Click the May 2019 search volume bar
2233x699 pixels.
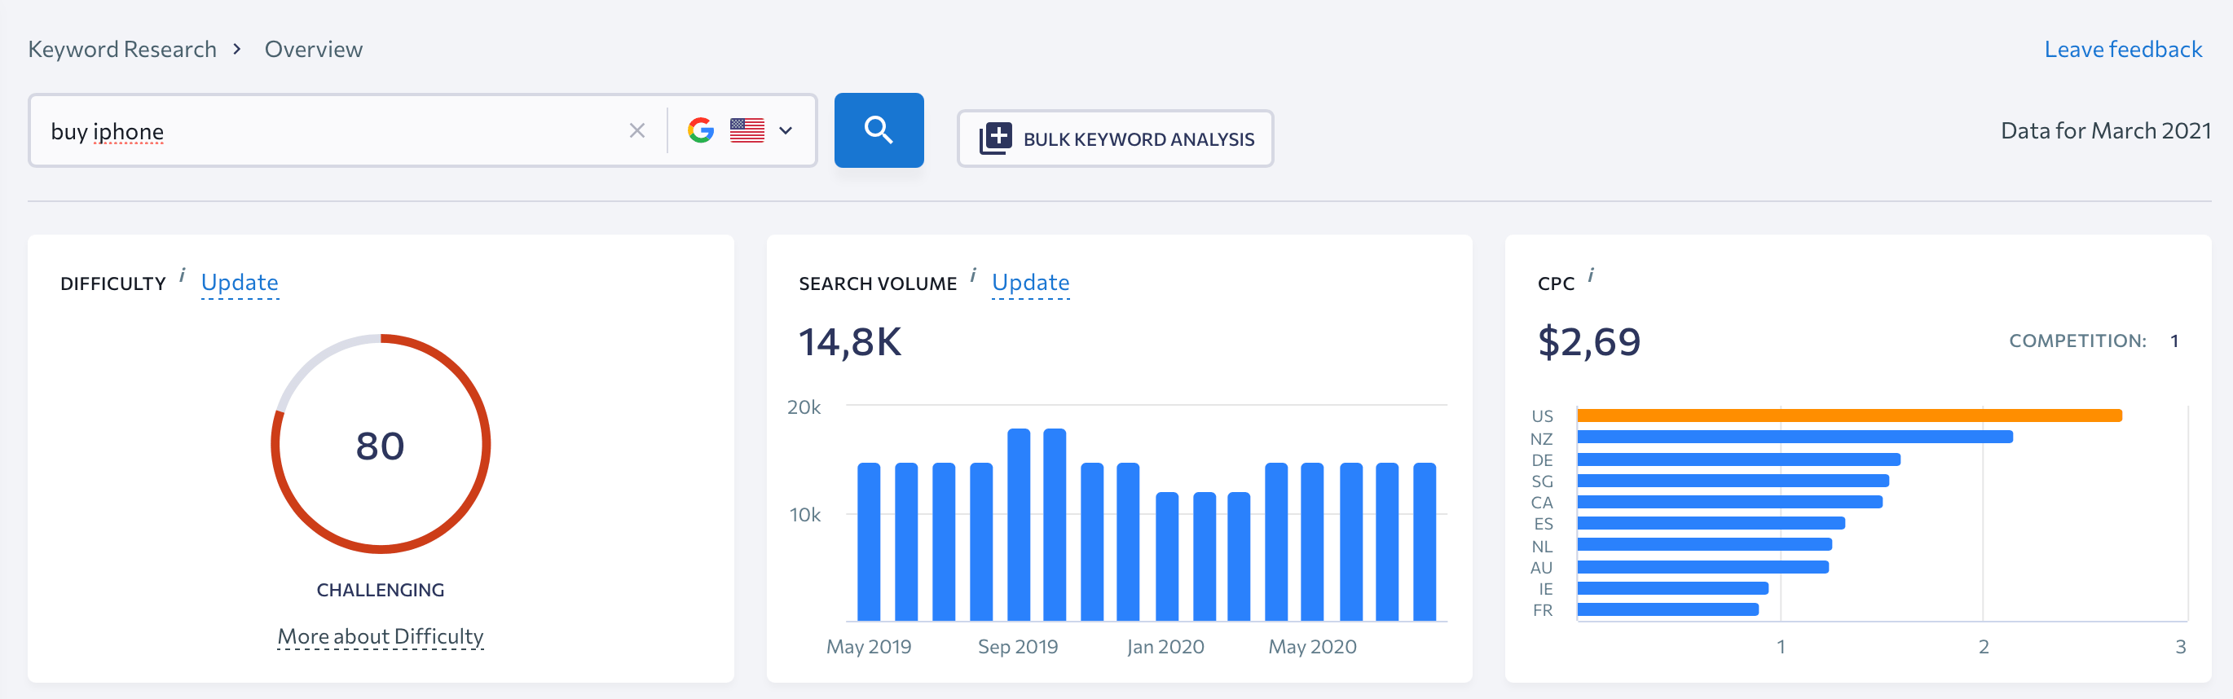(x=869, y=541)
